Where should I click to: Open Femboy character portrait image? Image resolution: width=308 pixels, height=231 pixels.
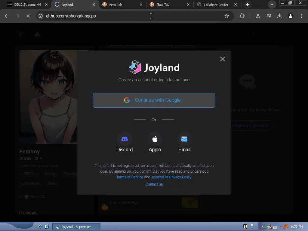[48, 97]
